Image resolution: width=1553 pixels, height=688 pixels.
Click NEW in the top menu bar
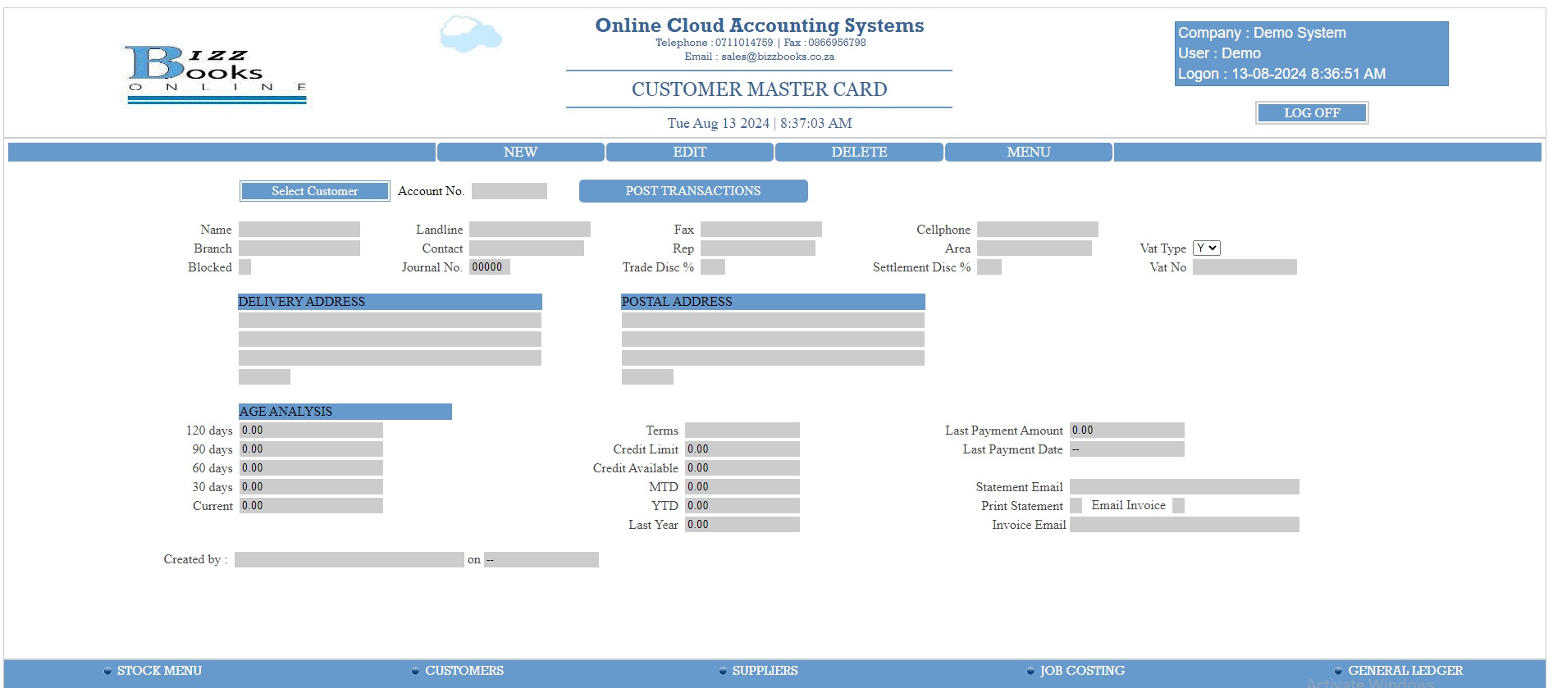pyautogui.click(x=520, y=153)
